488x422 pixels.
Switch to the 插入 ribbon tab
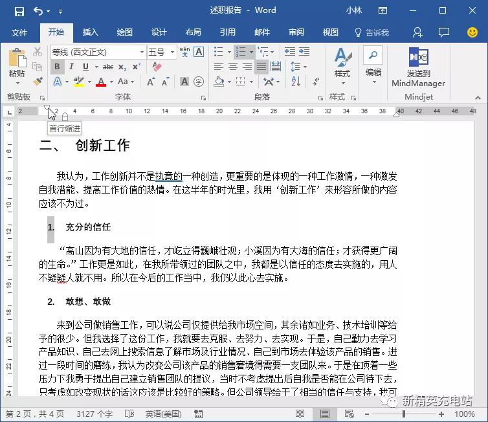coord(90,32)
